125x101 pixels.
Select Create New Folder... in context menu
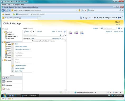(x=21, y=66)
